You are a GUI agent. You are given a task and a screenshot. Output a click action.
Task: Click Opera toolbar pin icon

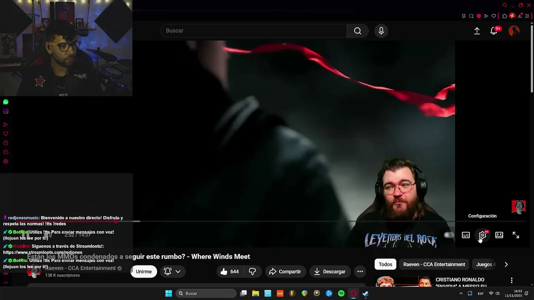click(463, 16)
